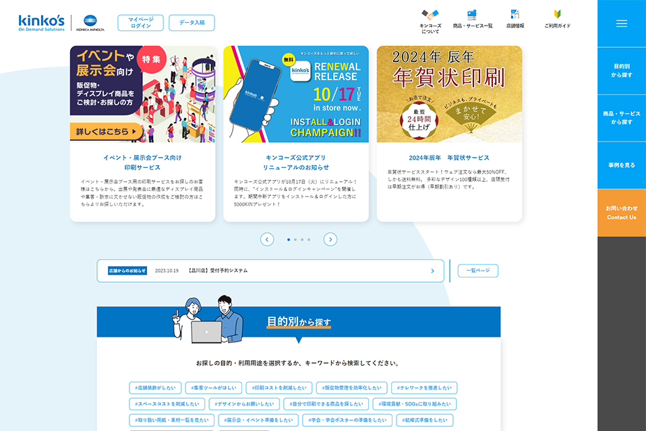The height and width of the screenshot is (431, 646).
Task: Click the 目的別から探す heading
Action: (x=299, y=322)
